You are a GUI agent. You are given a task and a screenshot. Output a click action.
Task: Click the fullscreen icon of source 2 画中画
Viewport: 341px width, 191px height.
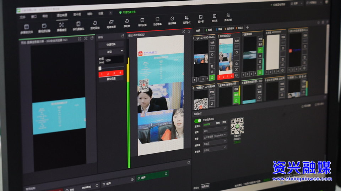click(237, 69)
